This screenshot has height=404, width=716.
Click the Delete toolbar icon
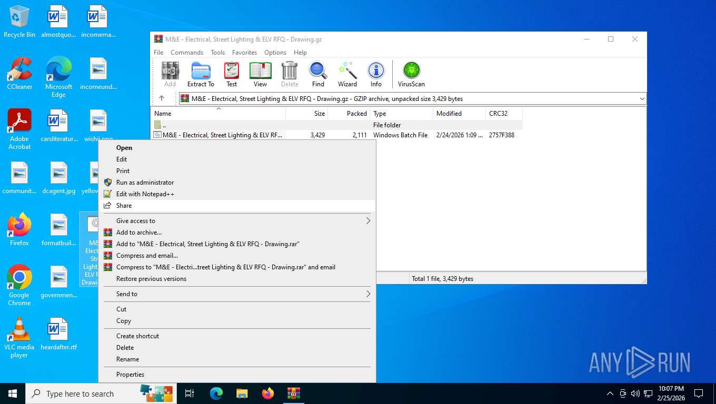pos(290,74)
